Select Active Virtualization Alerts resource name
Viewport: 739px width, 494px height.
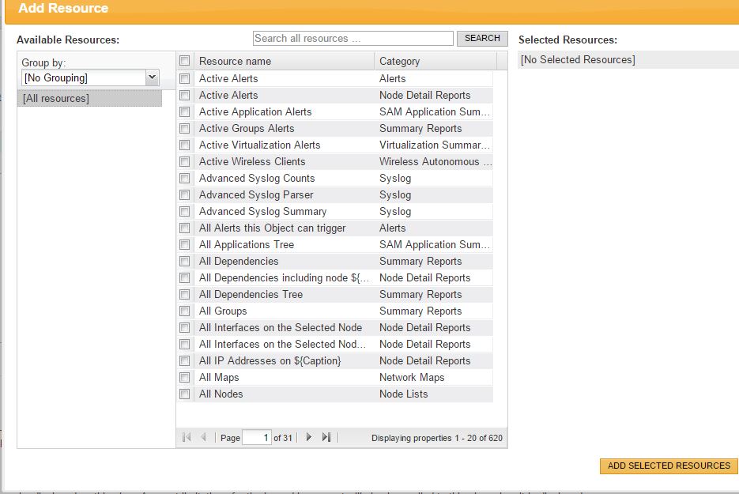[x=260, y=145]
